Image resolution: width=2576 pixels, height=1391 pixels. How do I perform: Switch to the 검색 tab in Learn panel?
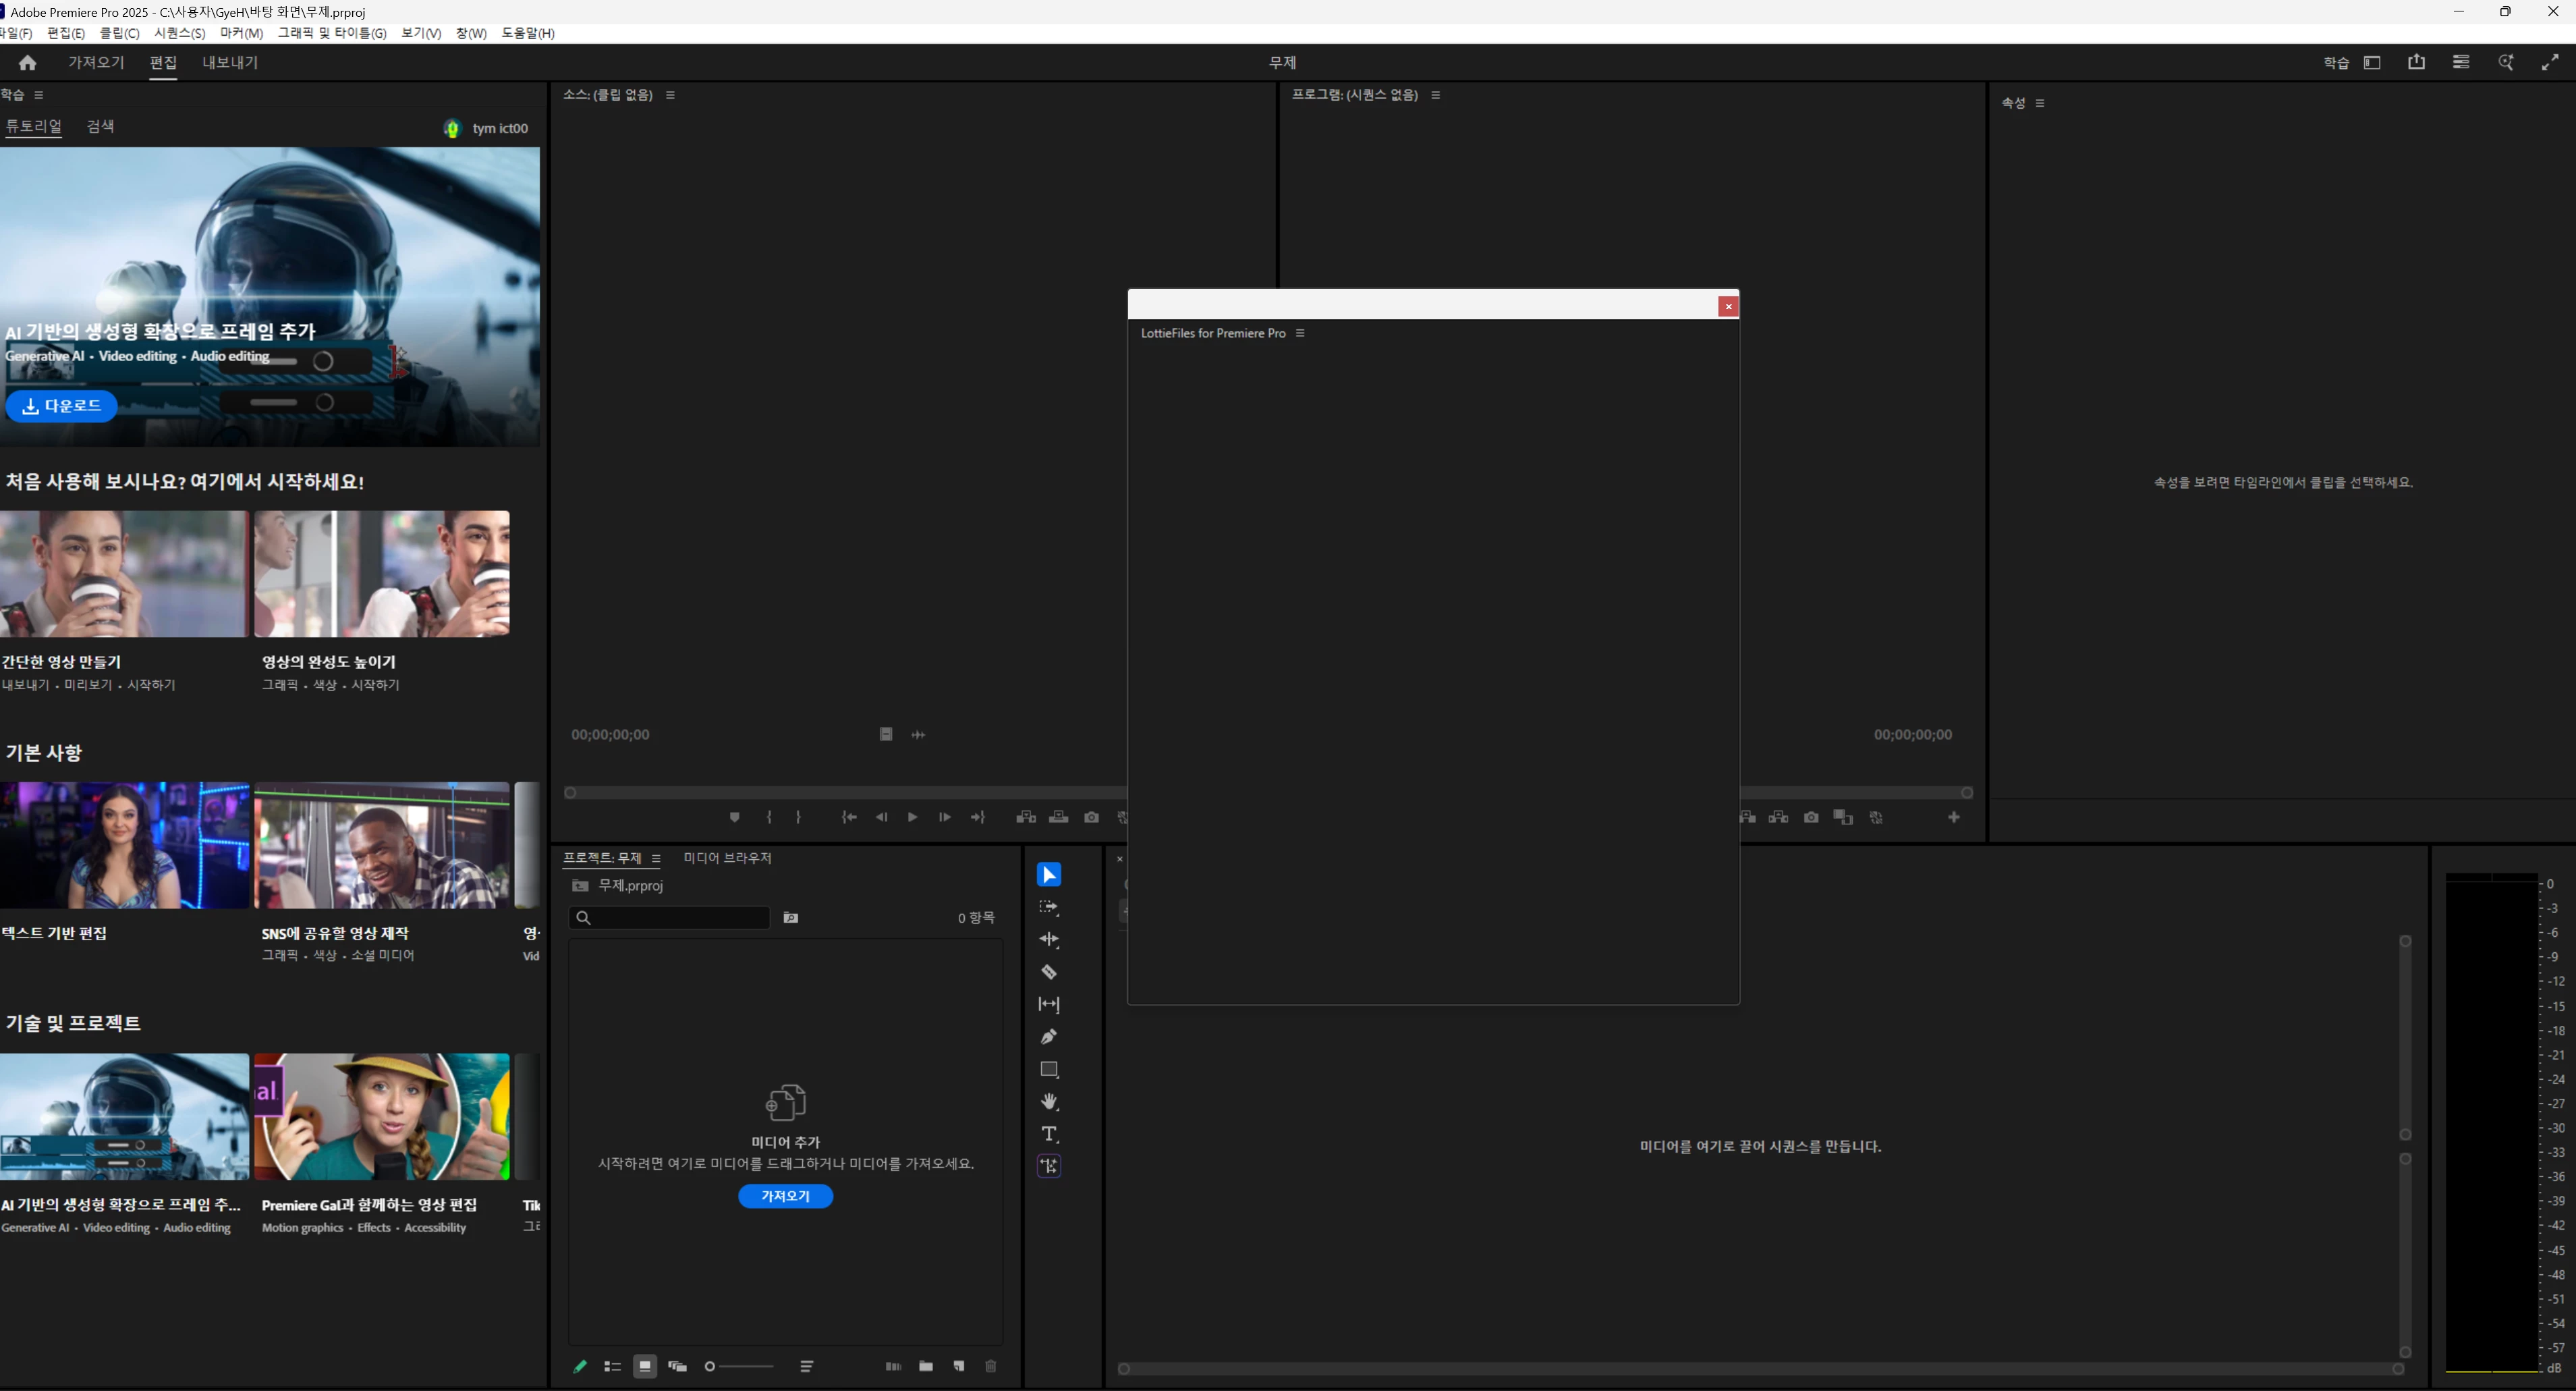click(x=100, y=126)
